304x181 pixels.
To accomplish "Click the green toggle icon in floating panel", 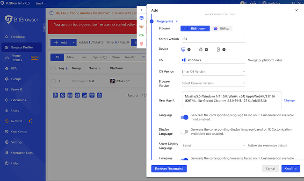I will click(x=141, y=35).
